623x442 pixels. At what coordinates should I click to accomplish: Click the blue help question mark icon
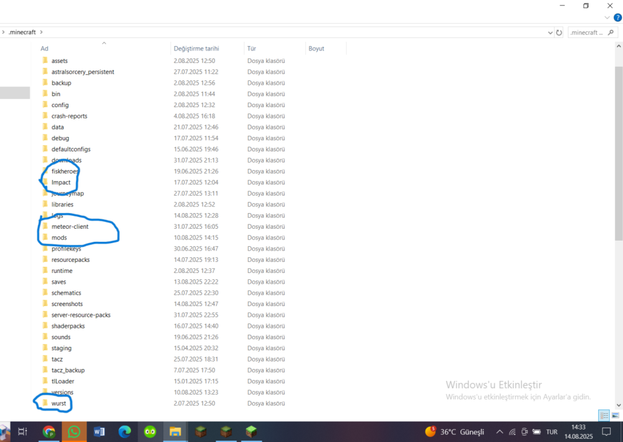[618, 17]
